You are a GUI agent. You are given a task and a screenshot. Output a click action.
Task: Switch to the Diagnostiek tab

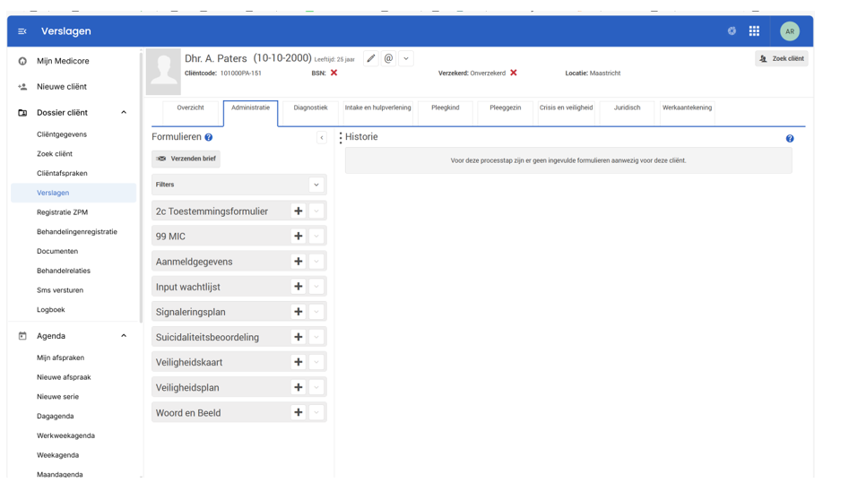point(310,108)
